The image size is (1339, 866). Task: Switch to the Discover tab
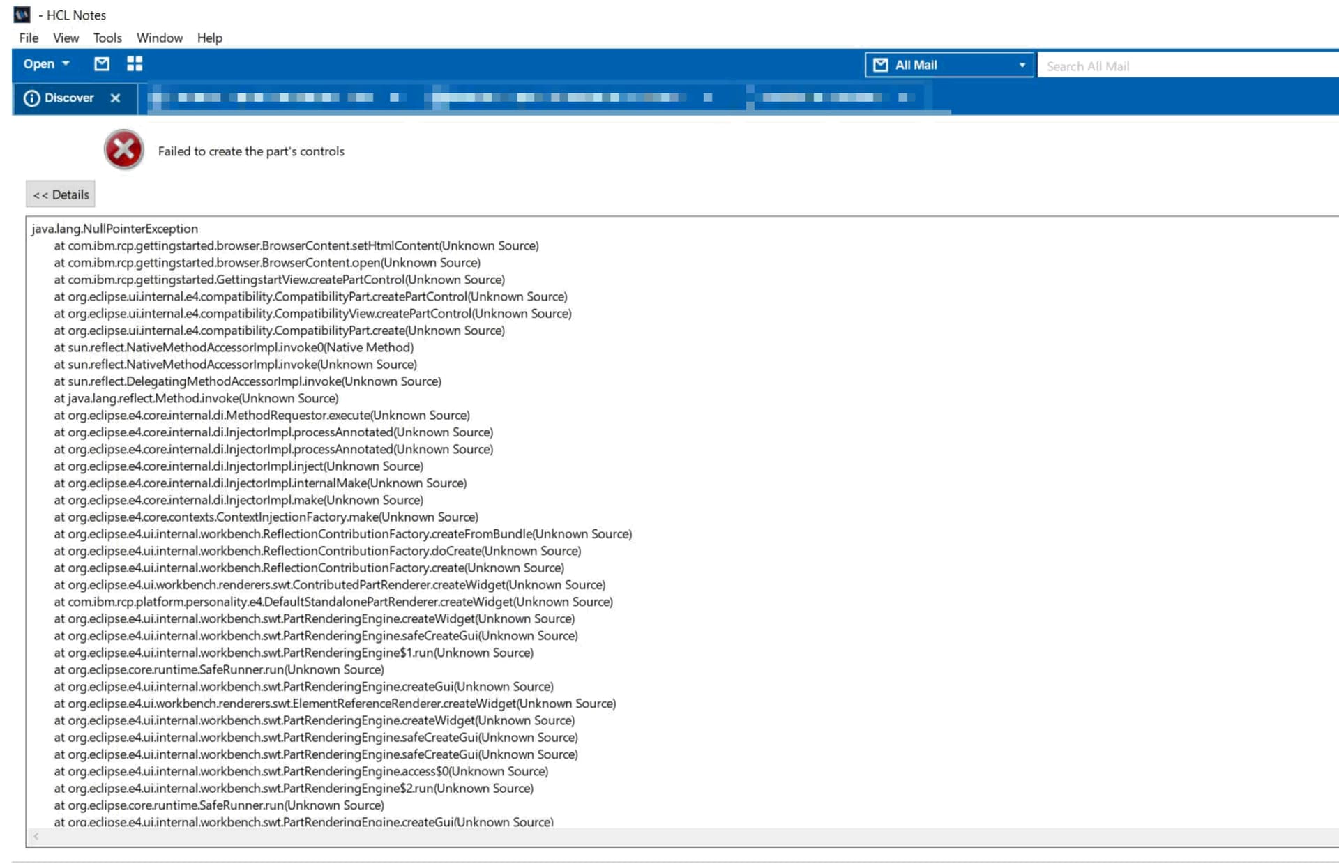(x=69, y=98)
